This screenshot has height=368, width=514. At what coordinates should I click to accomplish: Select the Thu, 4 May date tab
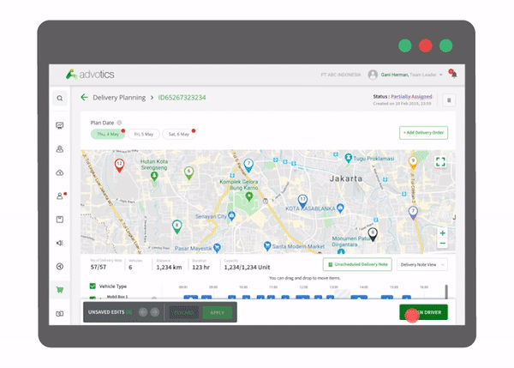coord(107,134)
